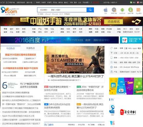This screenshot has width=143, height=127.
Task: Click the 4.5寸 screen size filter option
Action: pyautogui.click(x=126, y=58)
